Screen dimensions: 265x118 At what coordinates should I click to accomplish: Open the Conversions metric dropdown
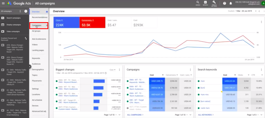88,20
